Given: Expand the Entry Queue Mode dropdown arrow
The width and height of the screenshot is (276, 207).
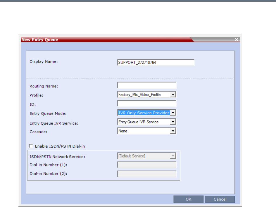Looking at the screenshot, I should (x=173, y=113).
